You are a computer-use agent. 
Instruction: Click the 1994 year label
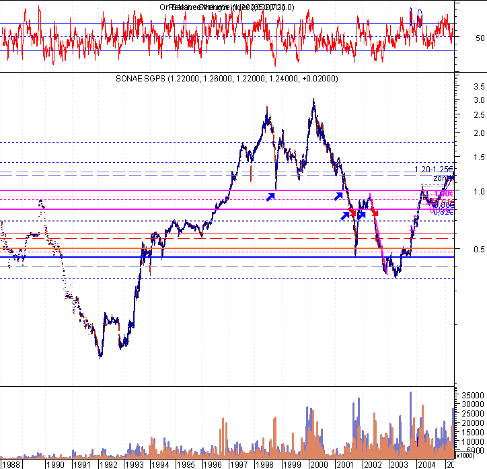click(160, 465)
